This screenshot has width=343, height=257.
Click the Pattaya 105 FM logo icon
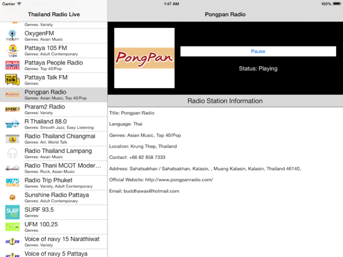pyautogui.click(x=12, y=50)
